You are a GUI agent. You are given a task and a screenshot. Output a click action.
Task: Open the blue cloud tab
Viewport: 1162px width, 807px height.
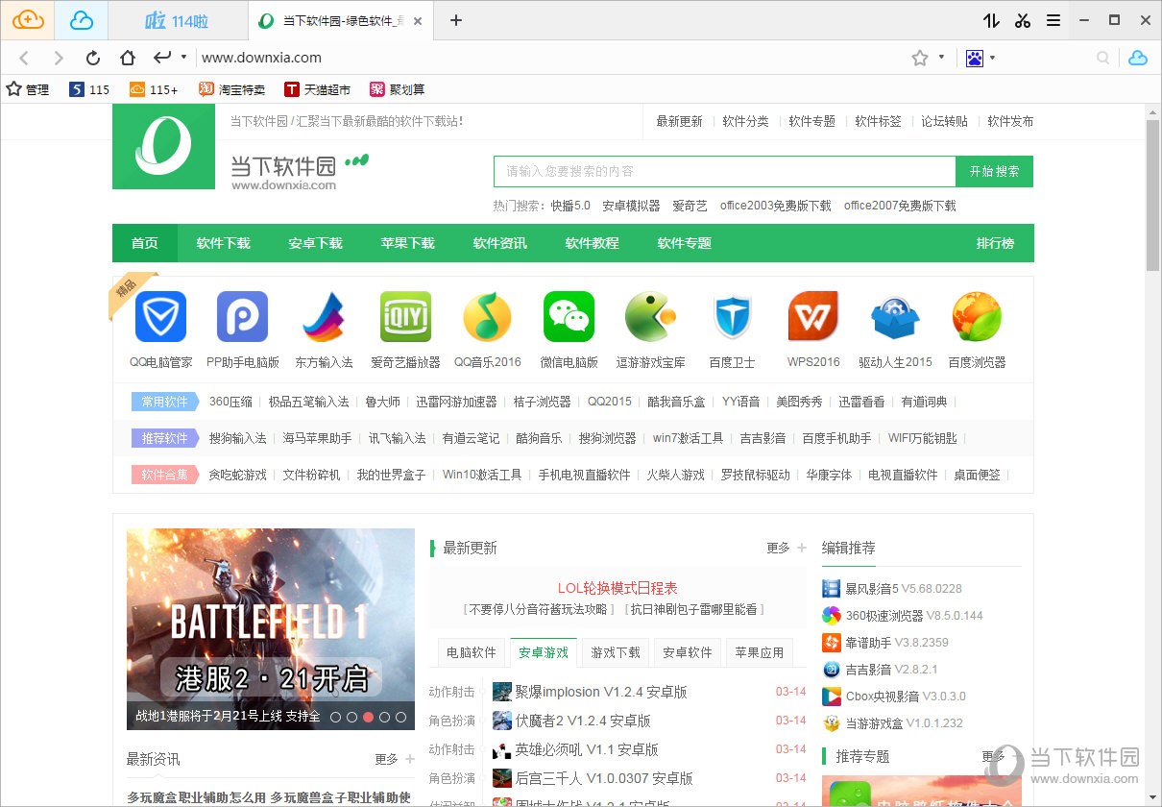point(82,20)
